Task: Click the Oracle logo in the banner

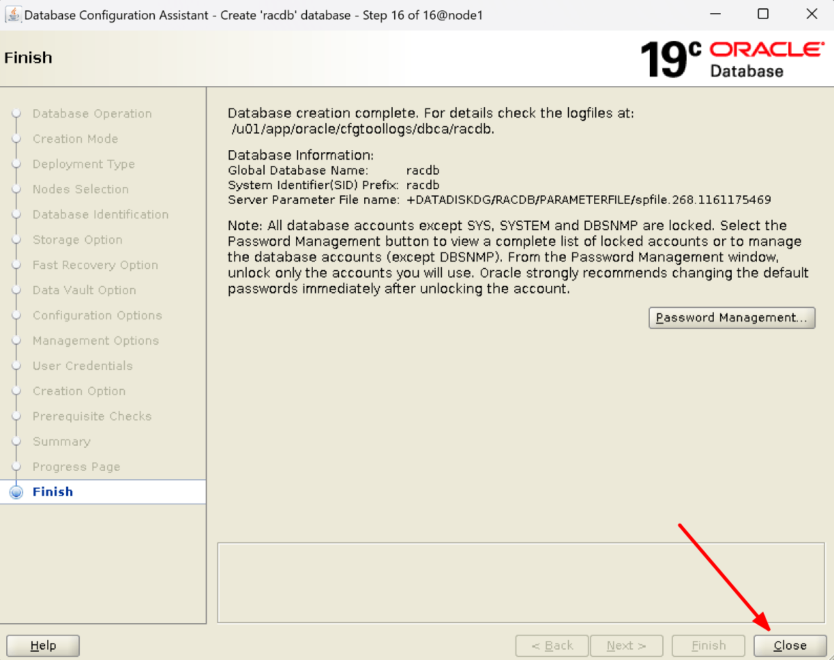Action: point(764,49)
